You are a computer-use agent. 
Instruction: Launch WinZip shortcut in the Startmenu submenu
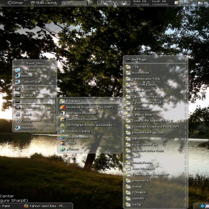[90, 143]
